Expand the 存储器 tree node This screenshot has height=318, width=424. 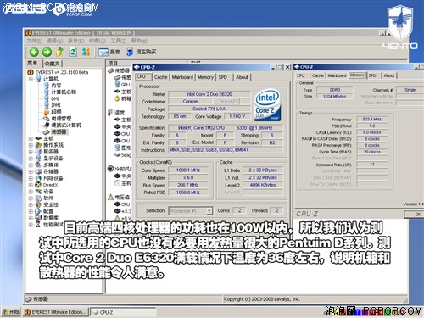point(31,171)
